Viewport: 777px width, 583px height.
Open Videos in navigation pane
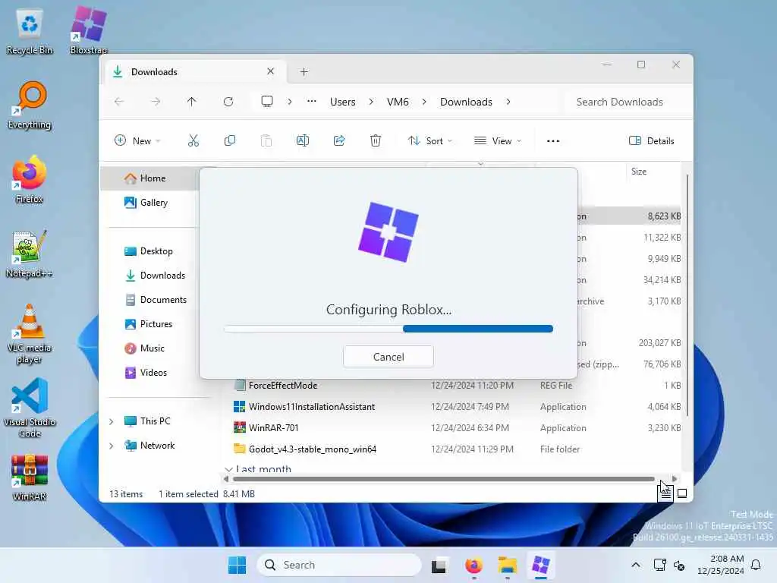(x=153, y=373)
